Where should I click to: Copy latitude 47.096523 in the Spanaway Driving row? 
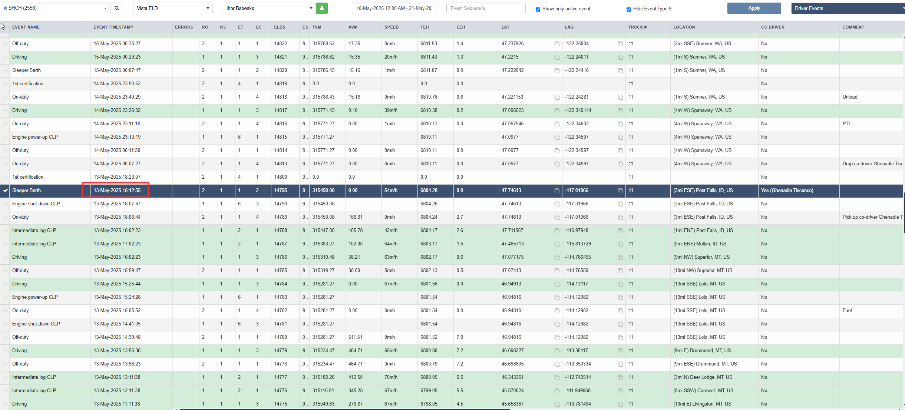click(557, 110)
